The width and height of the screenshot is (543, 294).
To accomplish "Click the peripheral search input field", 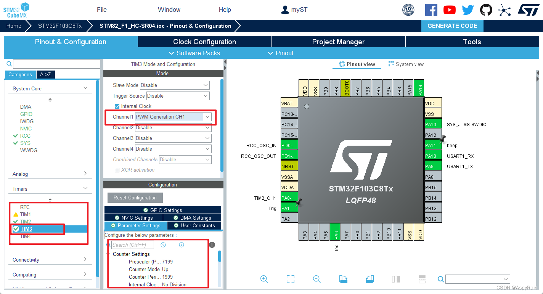I will point(56,64).
